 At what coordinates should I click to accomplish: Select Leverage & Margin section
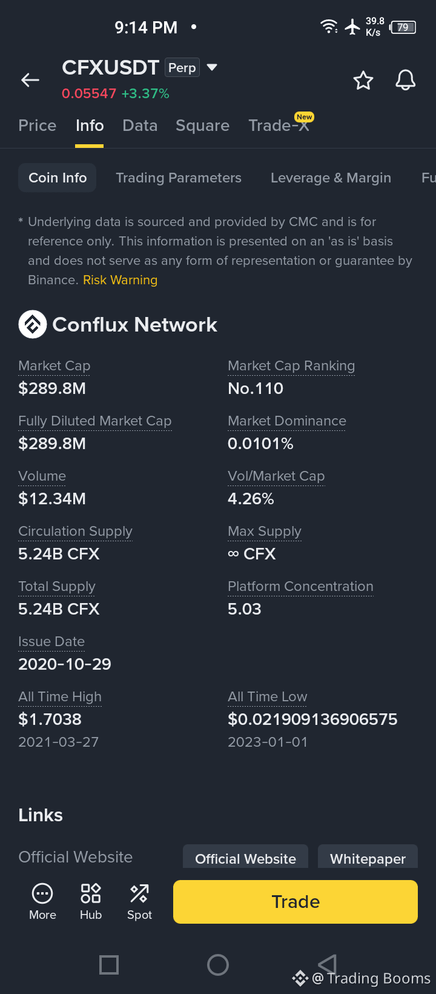click(331, 178)
